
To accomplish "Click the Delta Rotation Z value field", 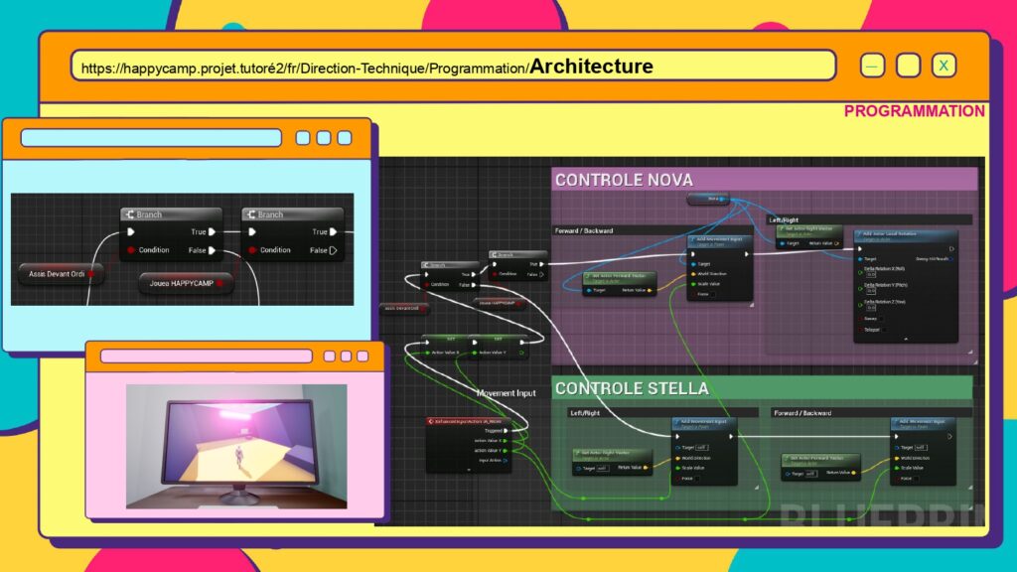I will [x=872, y=308].
